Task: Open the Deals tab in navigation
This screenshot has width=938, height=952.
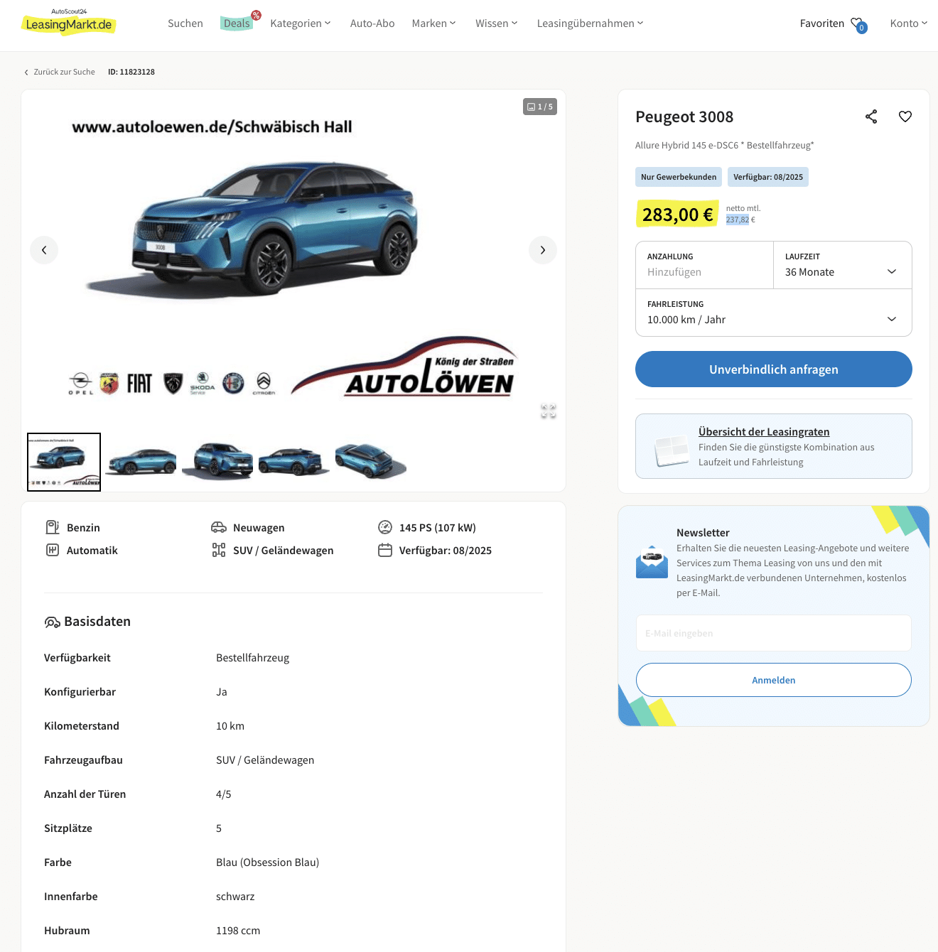Action: 237,23
